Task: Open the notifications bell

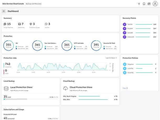Action: 144,4
